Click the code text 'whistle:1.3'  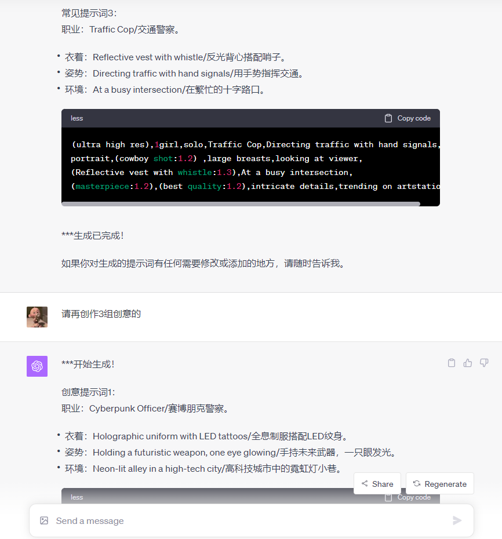(x=205, y=173)
